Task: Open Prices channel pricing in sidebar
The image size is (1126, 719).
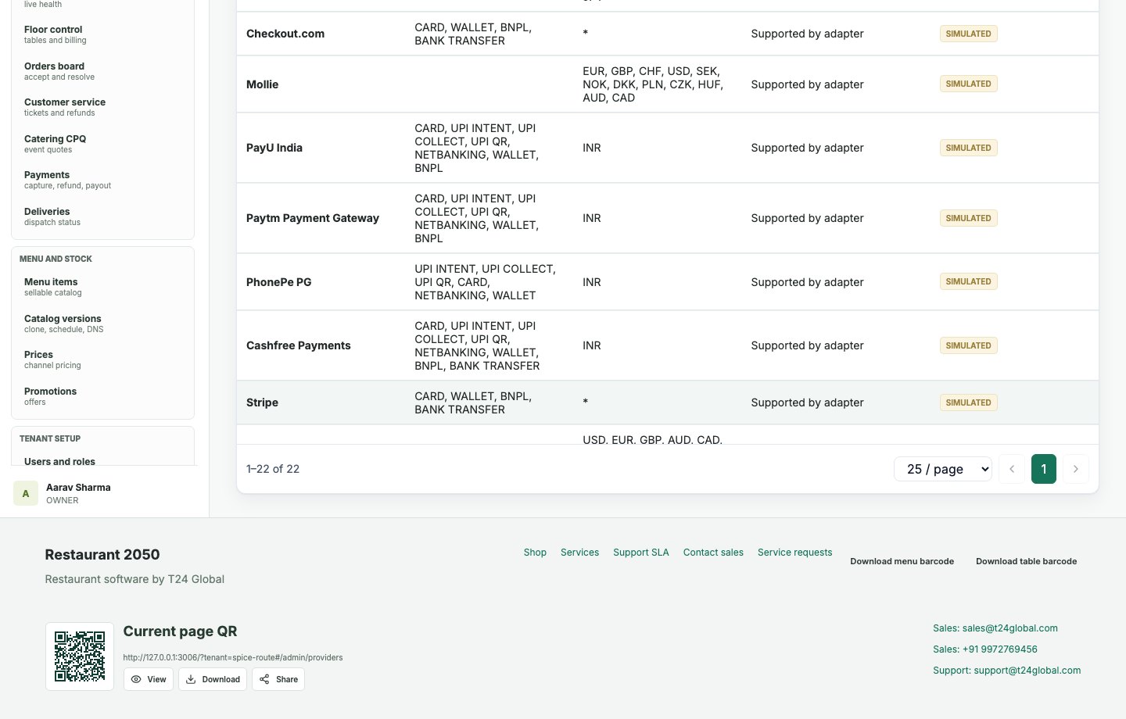Action: pos(102,359)
